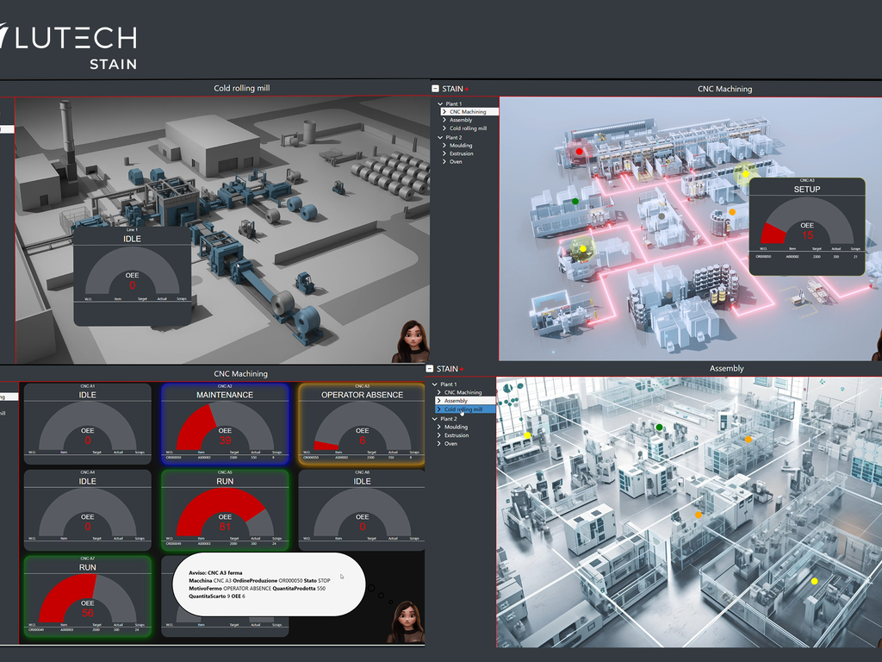
Task: Click the avatar beside the CNC A3 alert bubble
Action: click(406, 621)
